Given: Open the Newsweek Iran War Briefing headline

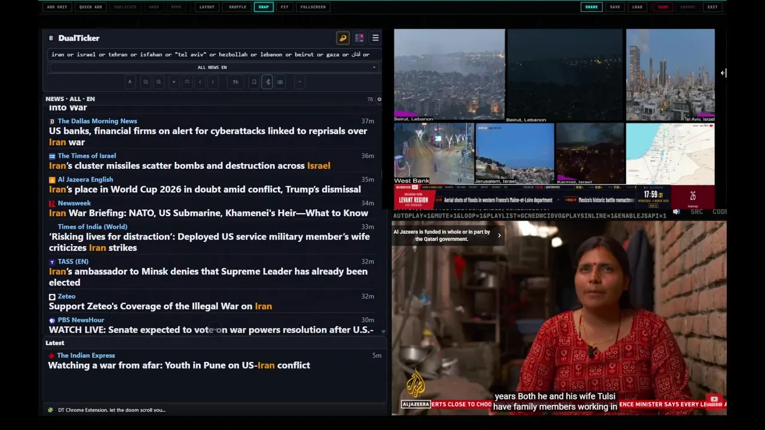Looking at the screenshot, I should [209, 213].
